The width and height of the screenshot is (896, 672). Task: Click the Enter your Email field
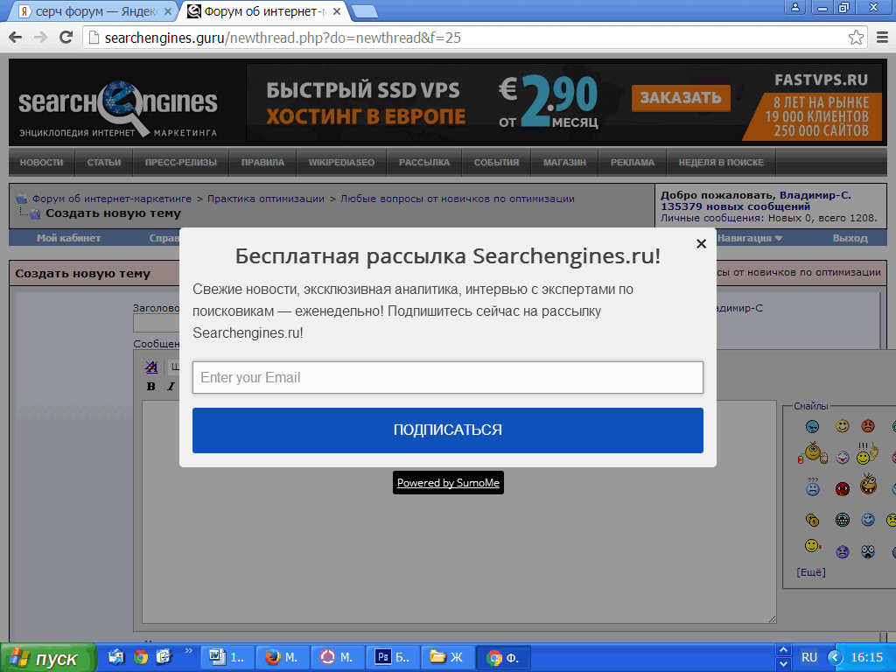447,377
